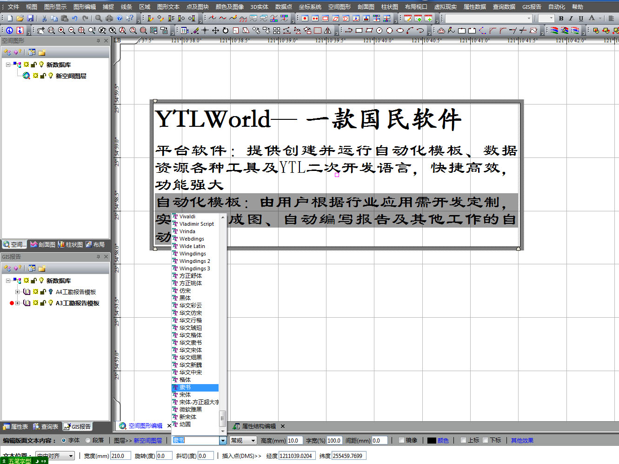Click the Bold B formatting icon

point(561,18)
